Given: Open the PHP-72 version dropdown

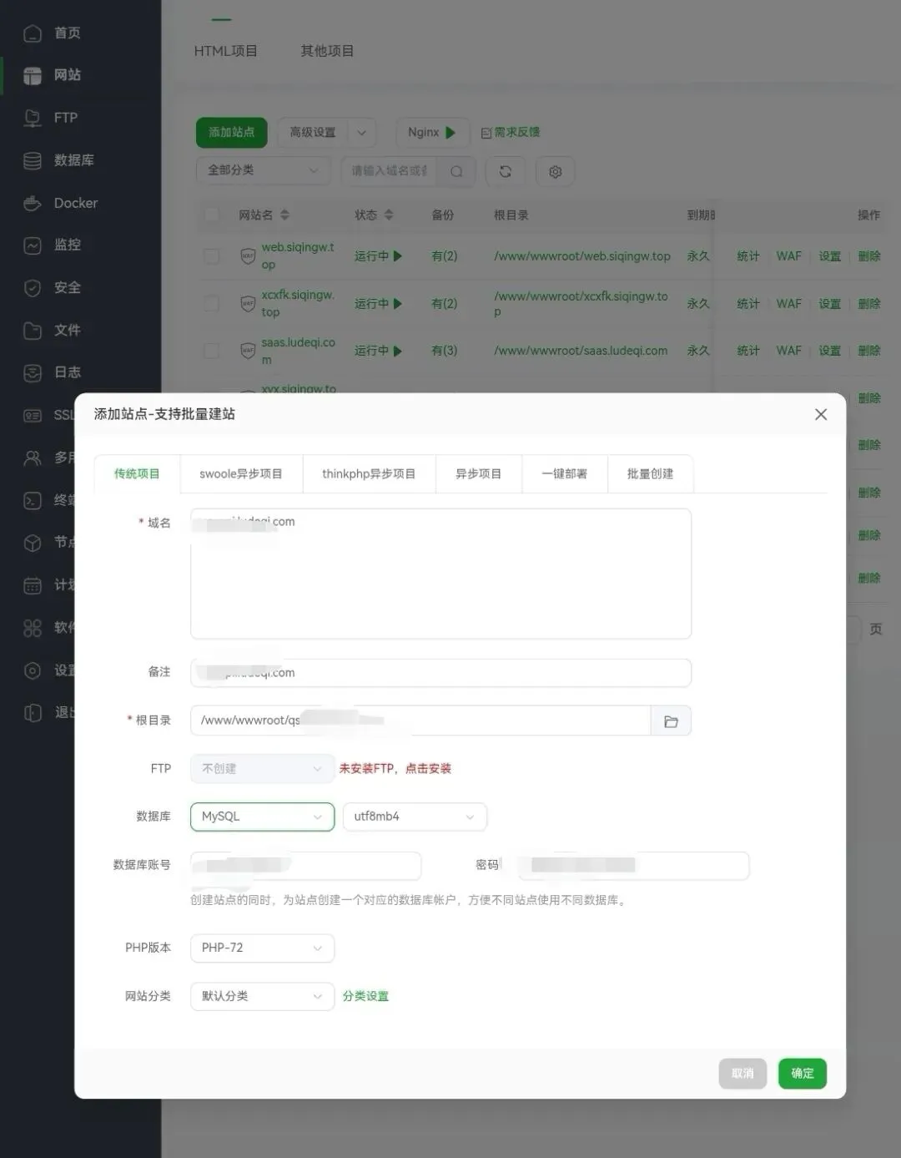Looking at the screenshot, I should pos(262,948).
